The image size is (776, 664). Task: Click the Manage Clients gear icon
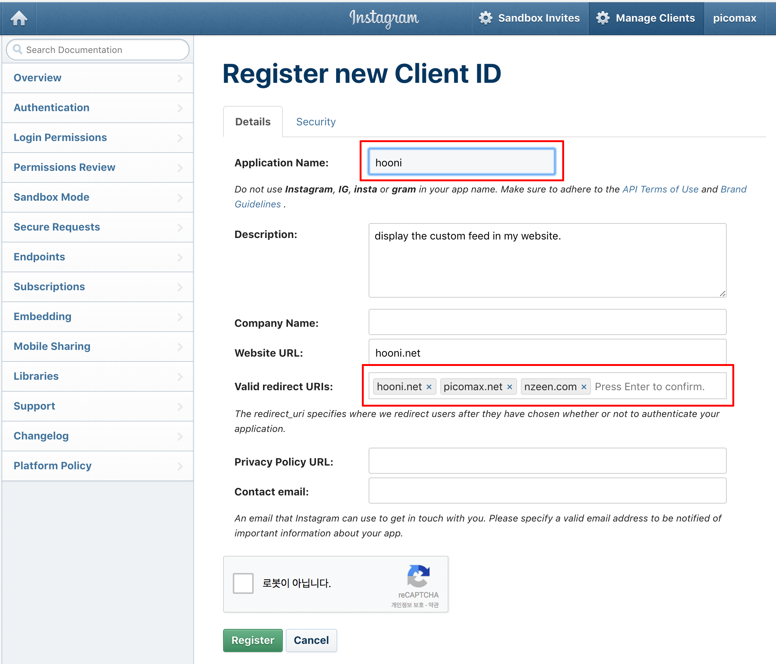point(603,18)
